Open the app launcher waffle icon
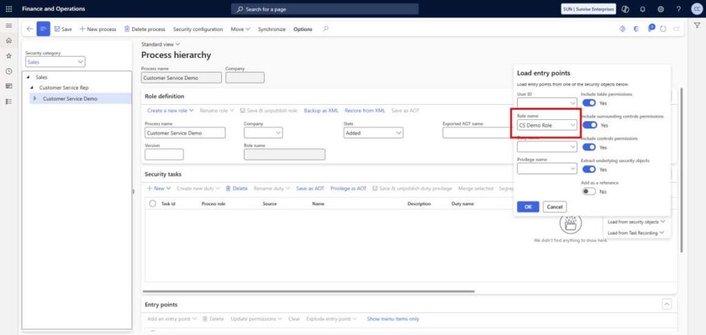The height and width of the screenshot is (335, 706). point(8,9)
